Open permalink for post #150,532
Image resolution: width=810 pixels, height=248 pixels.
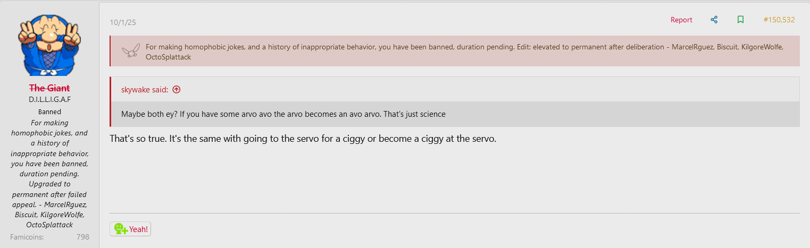pos(779,20)
